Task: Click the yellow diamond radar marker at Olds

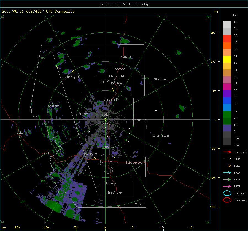Action: click(x=105, y=119)
